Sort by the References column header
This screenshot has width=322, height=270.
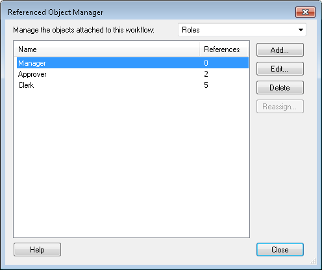tap(224, 49)
